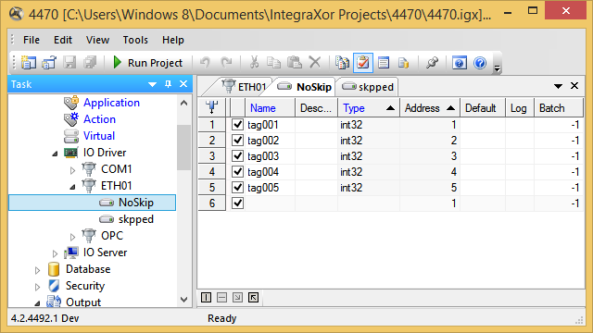Click the Cut scissors icon

point(254,62)
